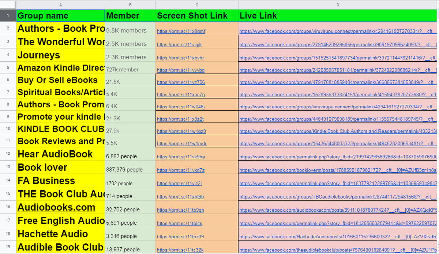Click the '1702 people' cell
The image size is (439, 254).
point(130,181)
